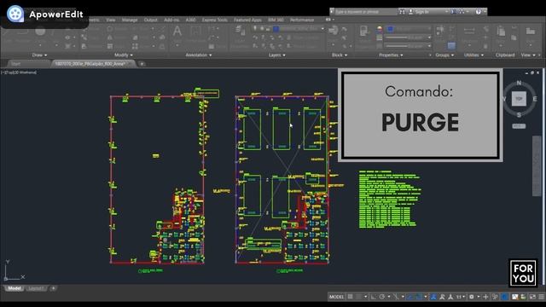Viewport: 546px width, 307px height.
Task: Expand the Layers panel
Action: point(276,55)
